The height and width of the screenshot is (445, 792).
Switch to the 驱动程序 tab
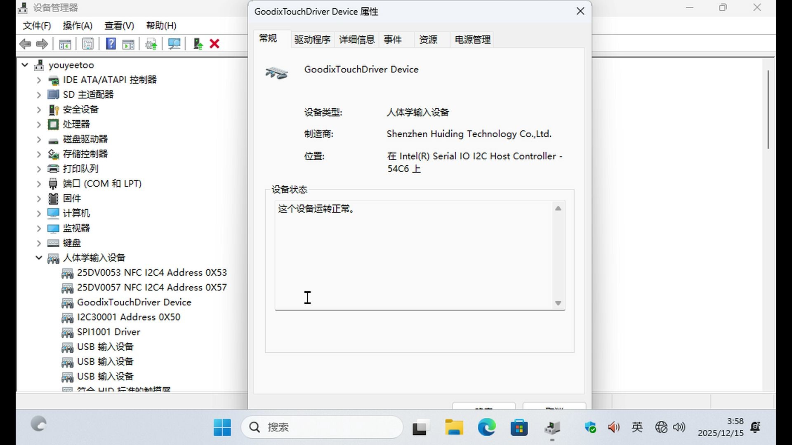pyautogui.click(x=312, y=40)
